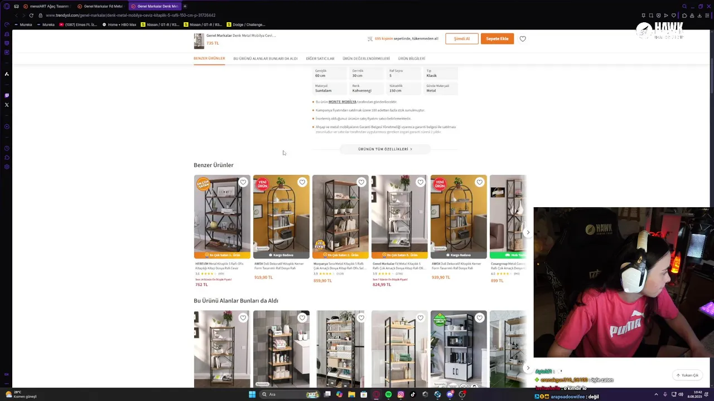This screenshot has height=401, width=714.
Task: Open the first Mureka bookmark
Action: (23, 25)
